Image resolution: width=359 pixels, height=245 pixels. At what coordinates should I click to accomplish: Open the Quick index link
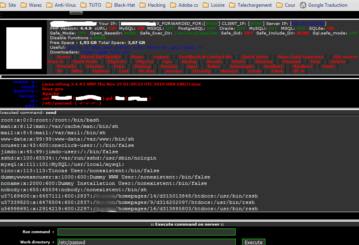(x=255, y=57)
